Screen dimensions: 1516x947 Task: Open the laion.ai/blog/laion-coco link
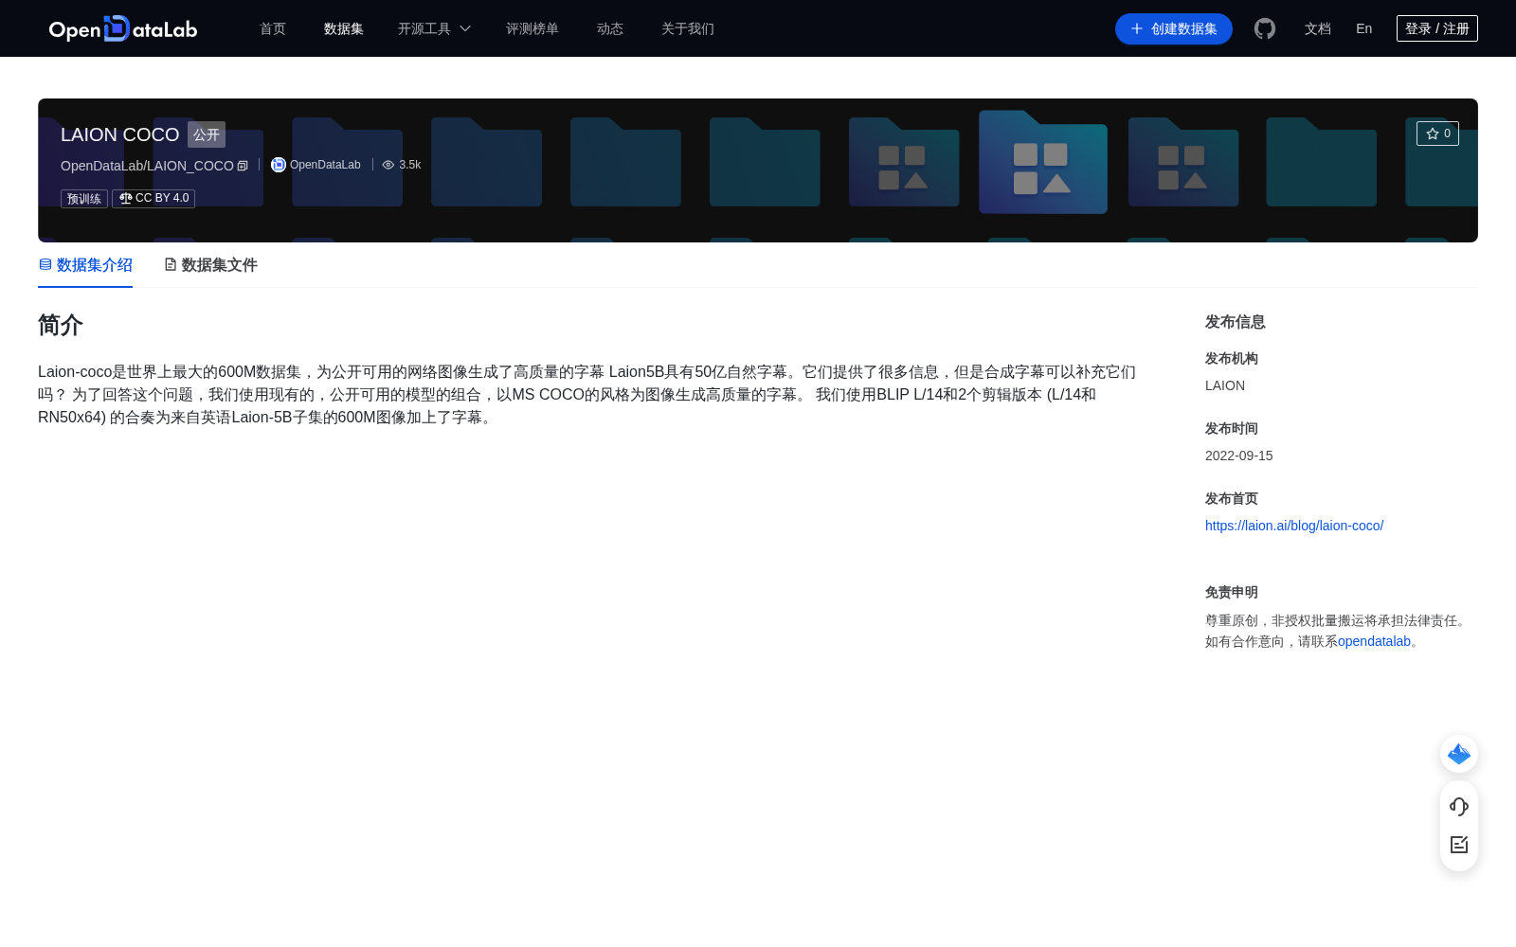click(x=1294, y=526)
